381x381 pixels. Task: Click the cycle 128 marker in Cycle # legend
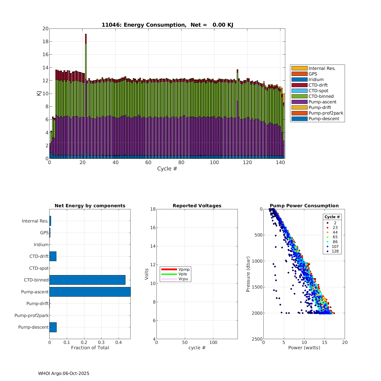(327, 251)
